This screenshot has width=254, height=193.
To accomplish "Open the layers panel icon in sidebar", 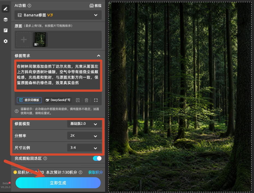I will pyautogui.click(x=5, y=20).
